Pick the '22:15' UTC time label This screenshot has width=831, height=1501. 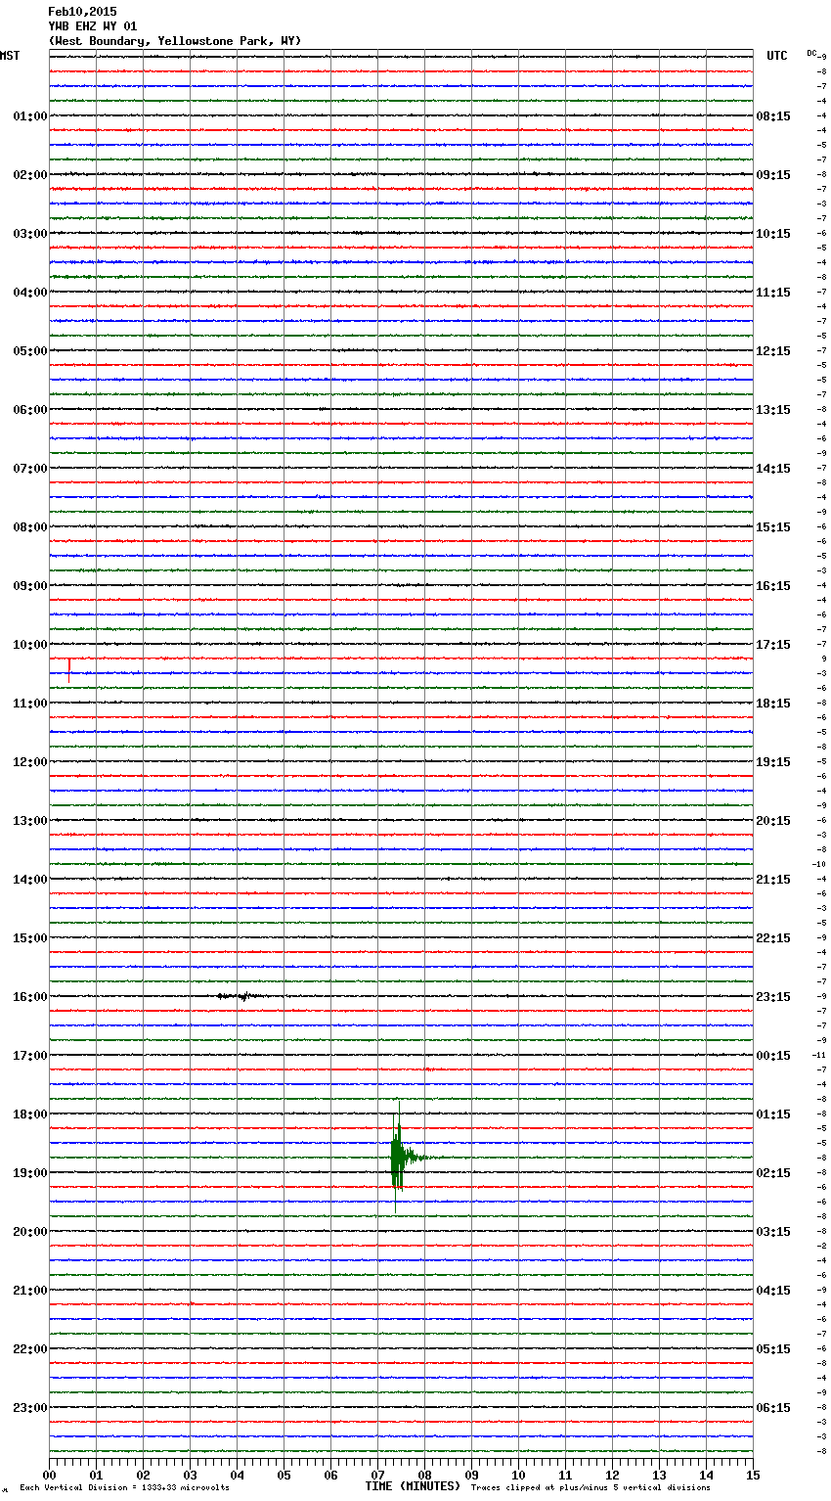tap(773, 938)
